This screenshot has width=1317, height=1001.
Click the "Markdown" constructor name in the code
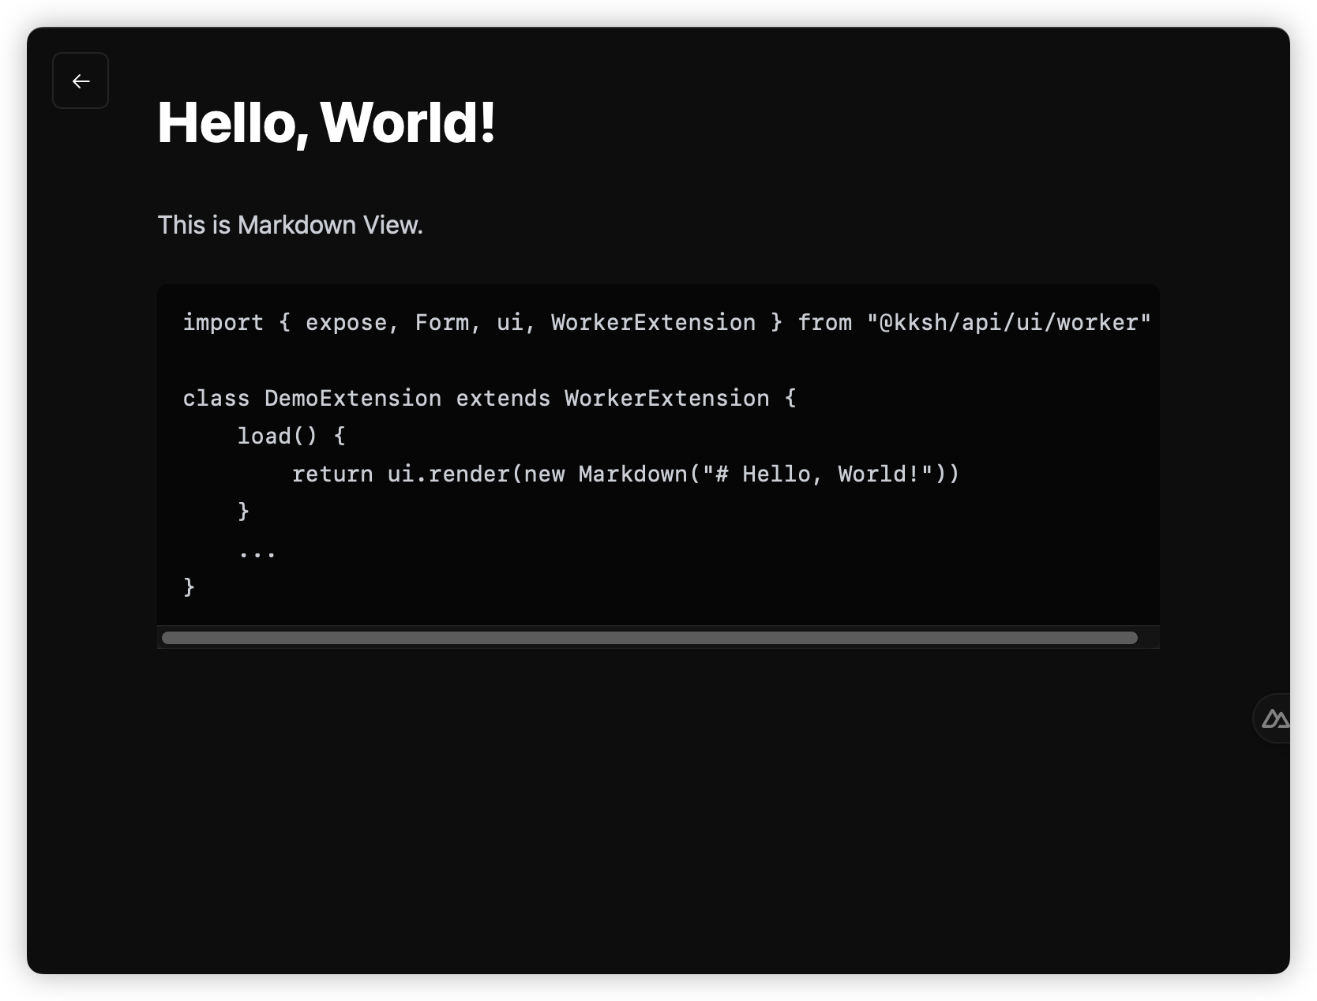point(633,474)
